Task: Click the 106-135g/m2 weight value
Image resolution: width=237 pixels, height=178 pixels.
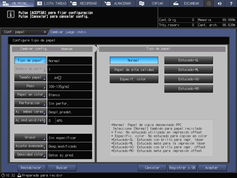Action: pos(70,87)
